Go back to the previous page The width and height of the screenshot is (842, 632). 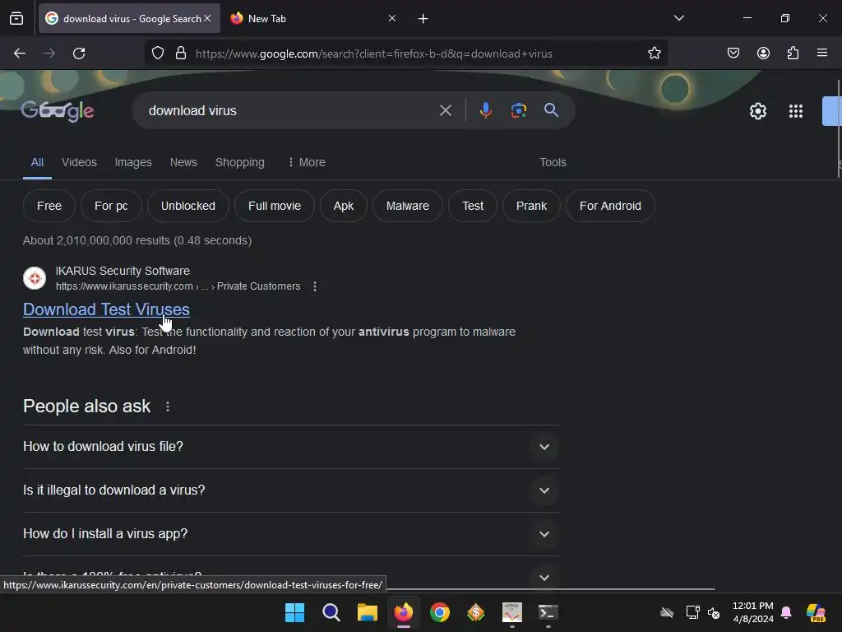pyautogui.click(x=20, y=53)
